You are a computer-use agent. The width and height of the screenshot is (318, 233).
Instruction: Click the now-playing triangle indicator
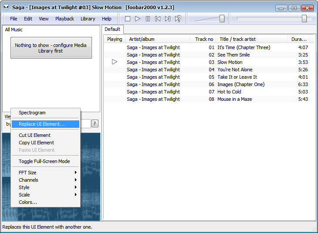pos(115,62)
